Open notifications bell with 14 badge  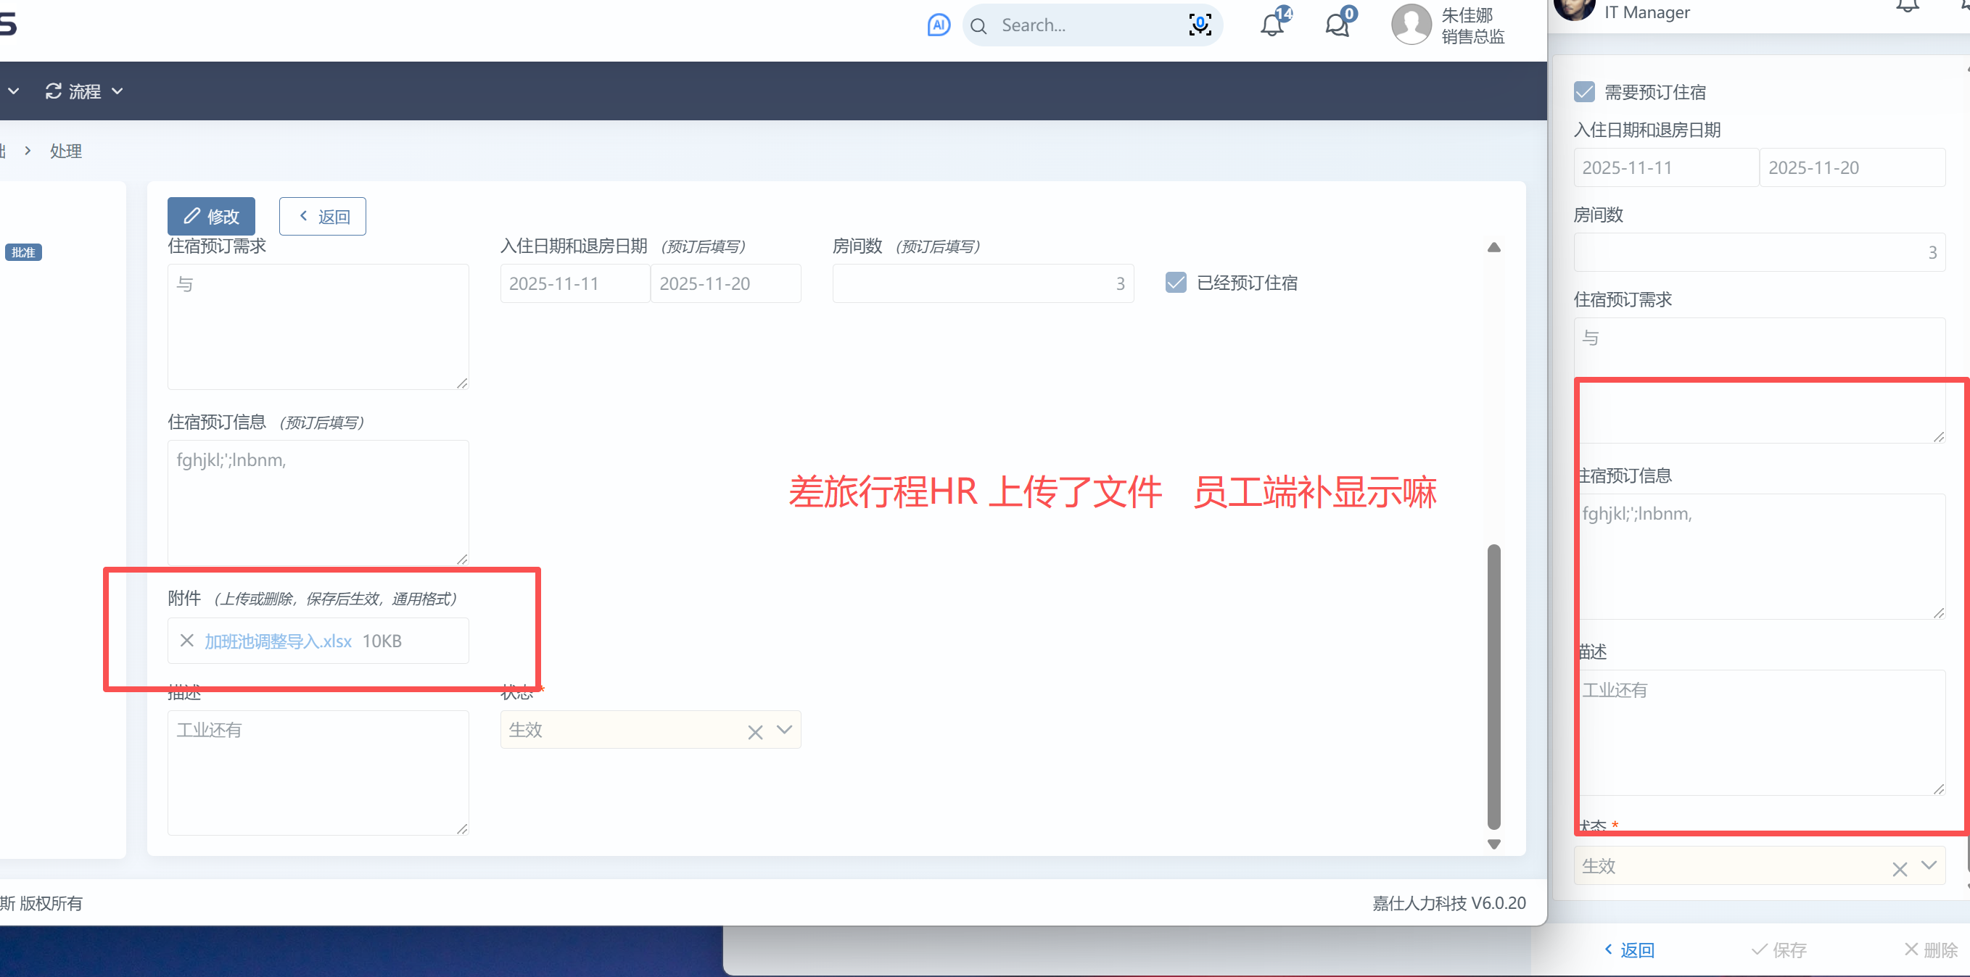pos(1272,25)
